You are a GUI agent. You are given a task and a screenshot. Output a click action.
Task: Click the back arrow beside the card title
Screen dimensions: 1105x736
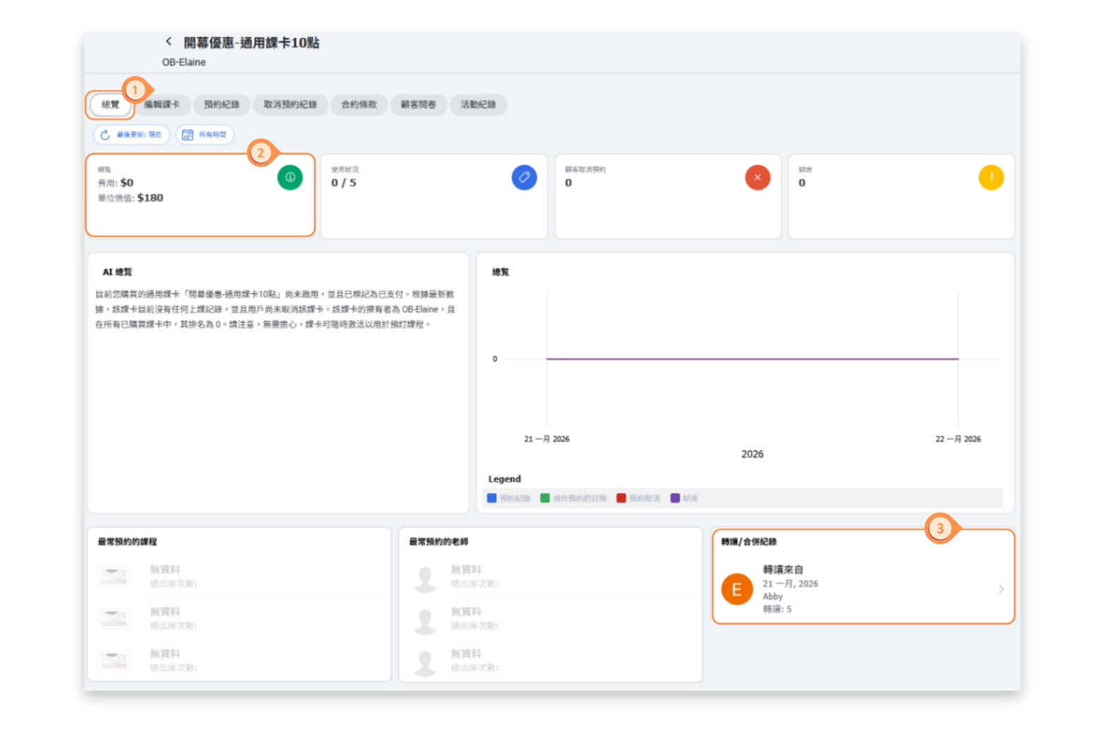point(169,42)
